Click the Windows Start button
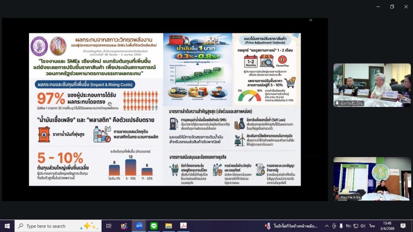The width and height of the screenshot is (413, 232). pos(7,226)
